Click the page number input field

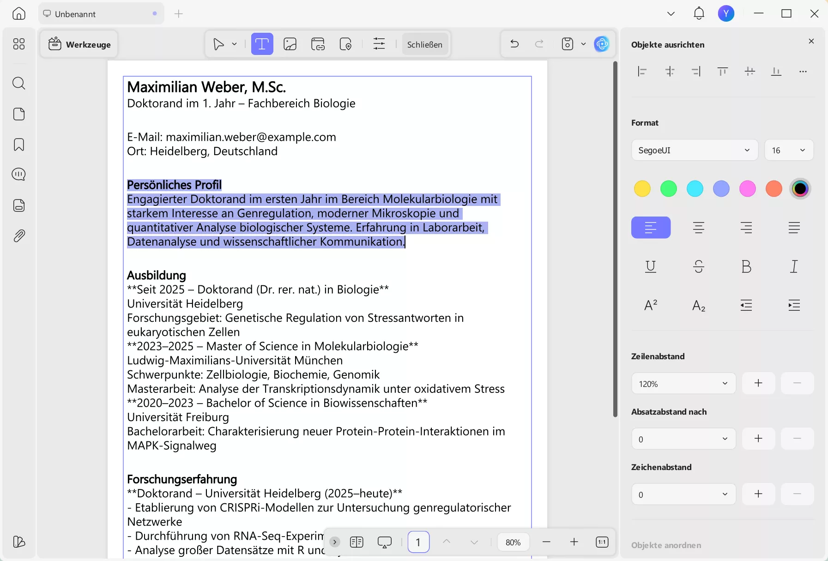(x=418, y=542)
